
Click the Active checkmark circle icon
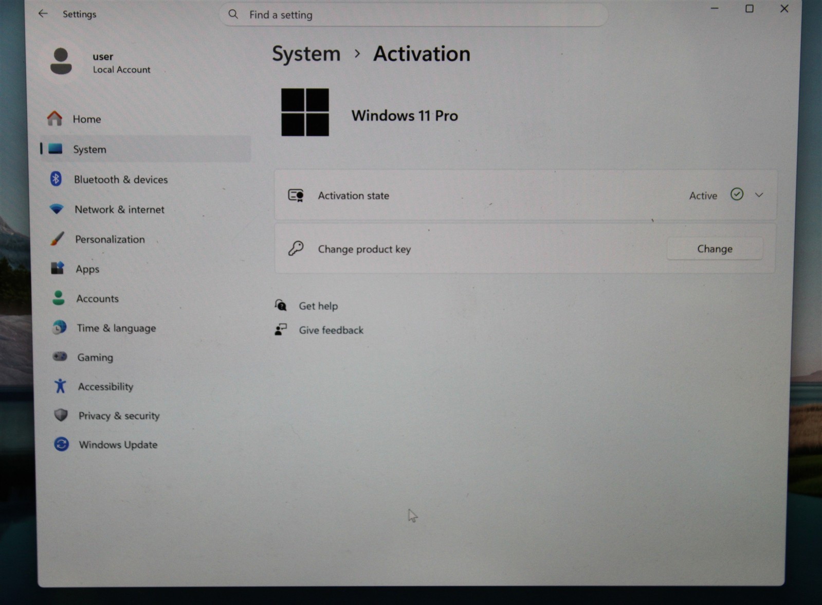(x=737, y=194)
